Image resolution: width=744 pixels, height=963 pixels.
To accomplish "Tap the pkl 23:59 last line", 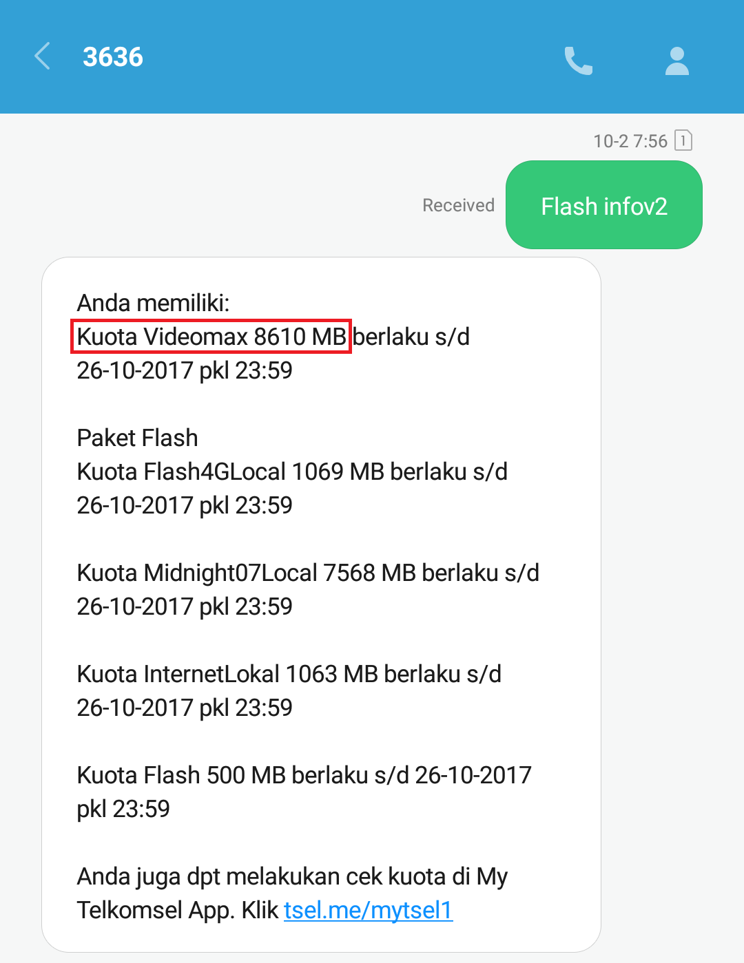I will click(123, 809).
